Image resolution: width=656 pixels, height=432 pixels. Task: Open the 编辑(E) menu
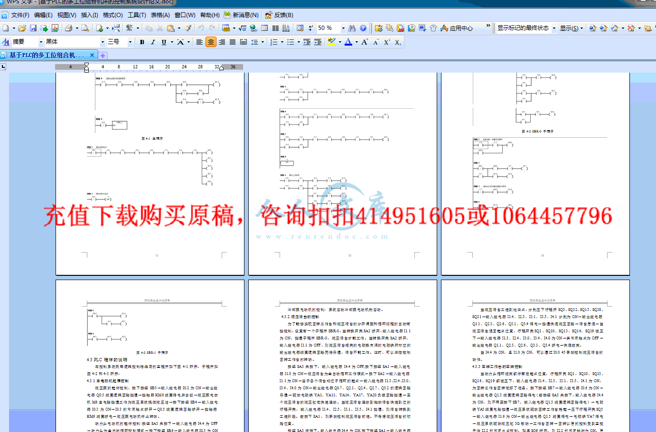coord(43,15)
